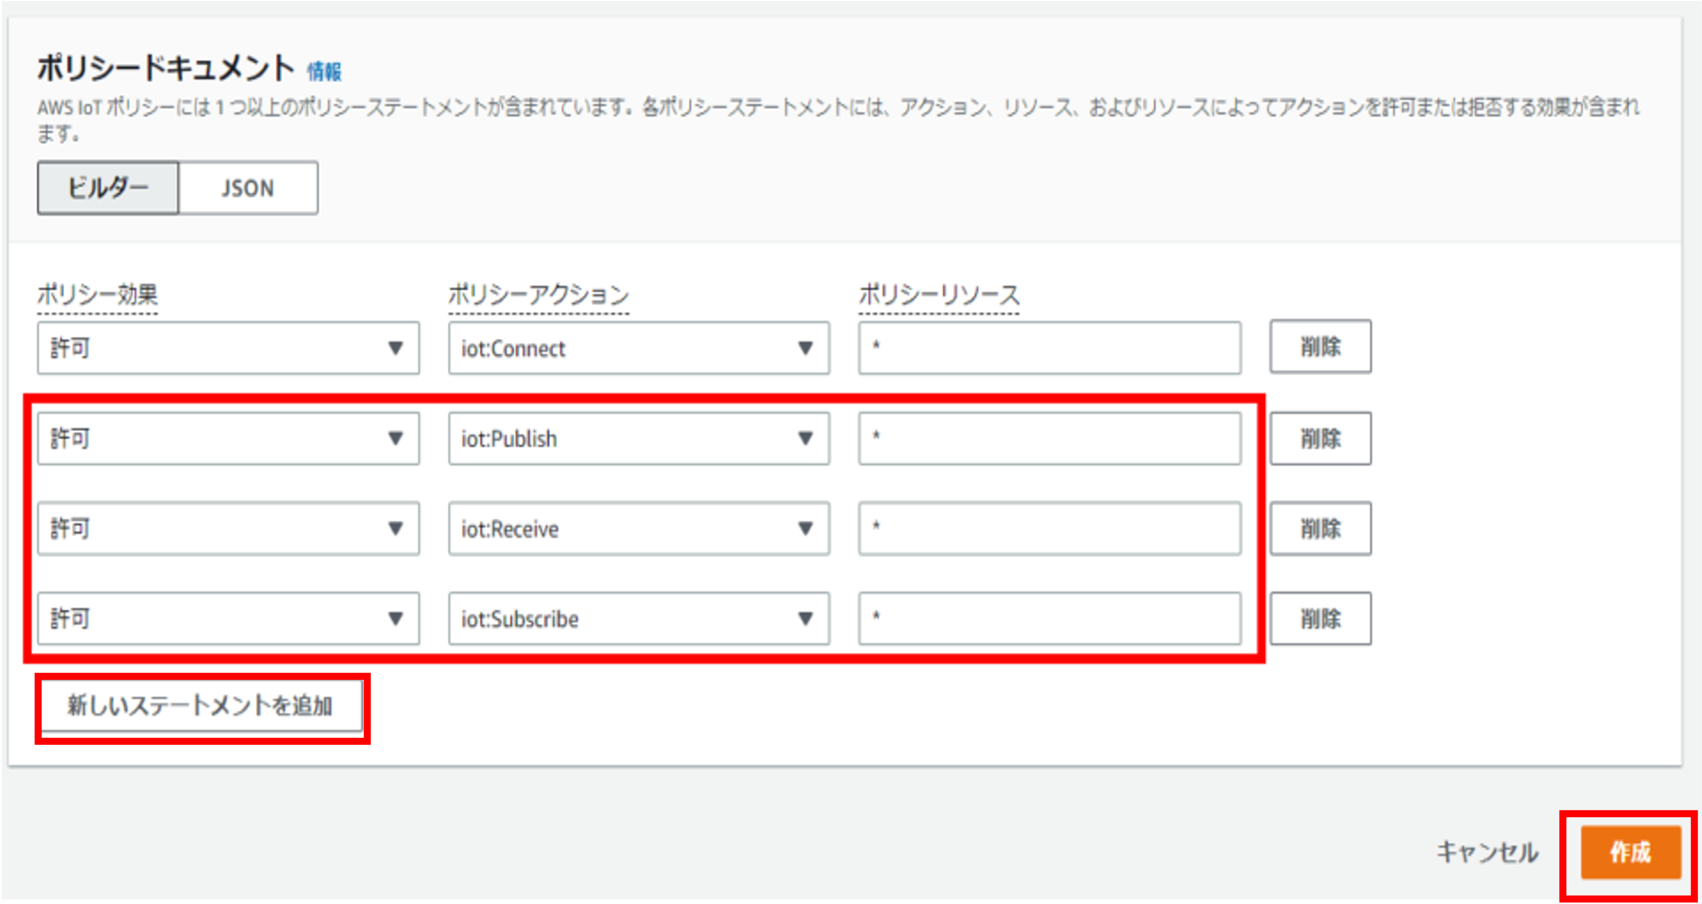Delete the iot:Subscribe statement with 削除

(1320, 619)
